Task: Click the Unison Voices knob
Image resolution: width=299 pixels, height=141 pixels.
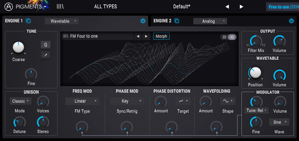Action: [x=43, y=101]
